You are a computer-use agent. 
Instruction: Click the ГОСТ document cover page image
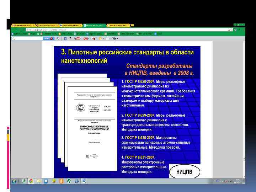92,128
